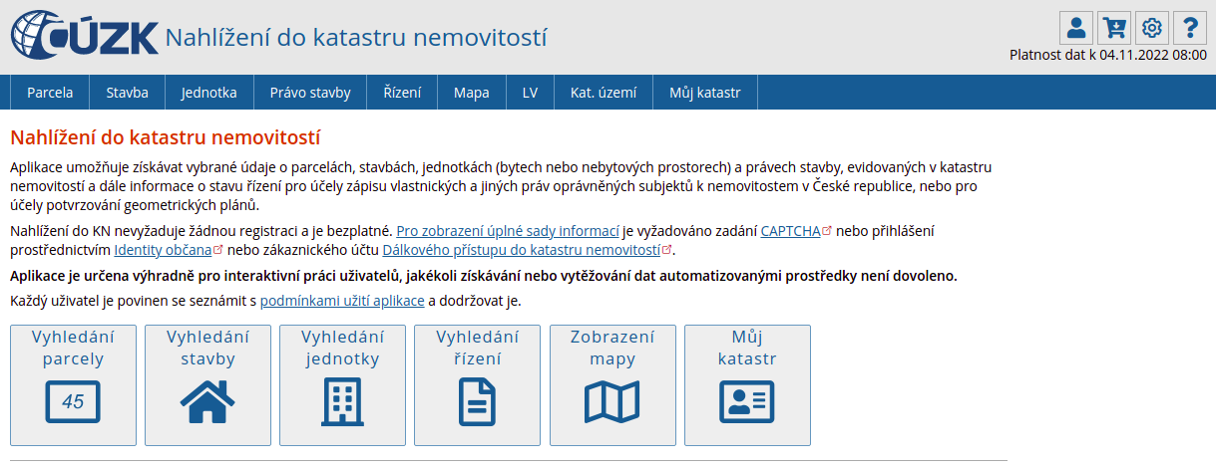Click the help question mark icon

click(x=1190, y=28)
